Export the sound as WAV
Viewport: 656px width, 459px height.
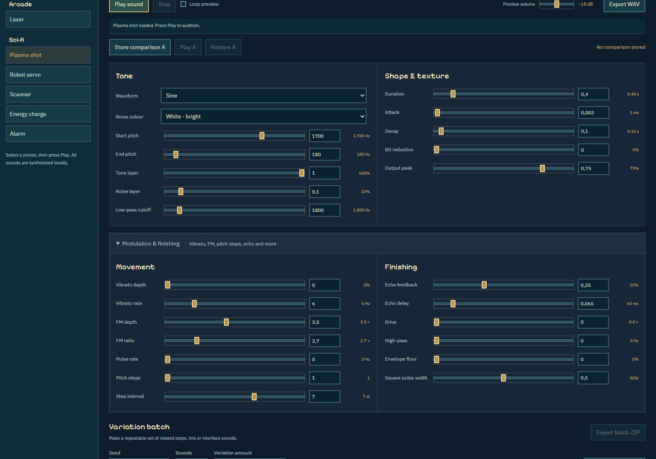[624, 5]
